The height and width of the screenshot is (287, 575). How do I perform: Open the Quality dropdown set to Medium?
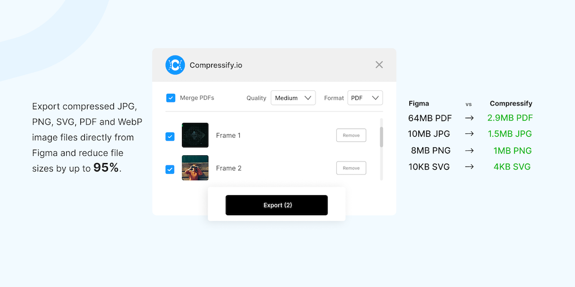pyautogui.click(x=293, y=98)
